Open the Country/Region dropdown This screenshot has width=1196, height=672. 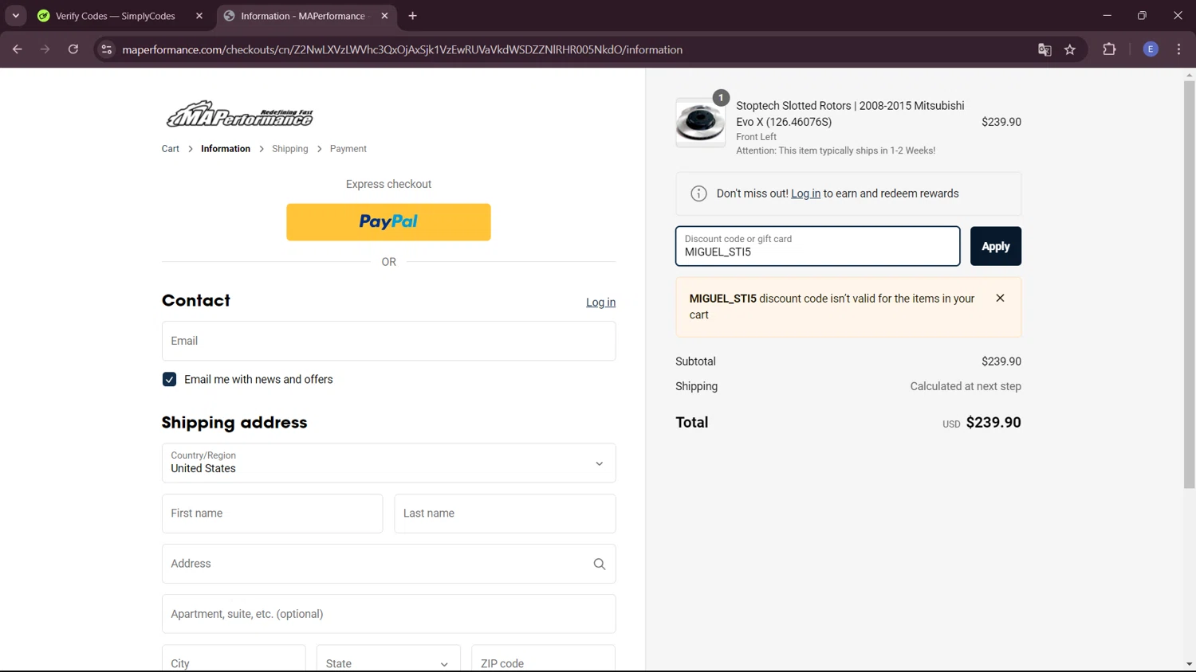(388, 463)
